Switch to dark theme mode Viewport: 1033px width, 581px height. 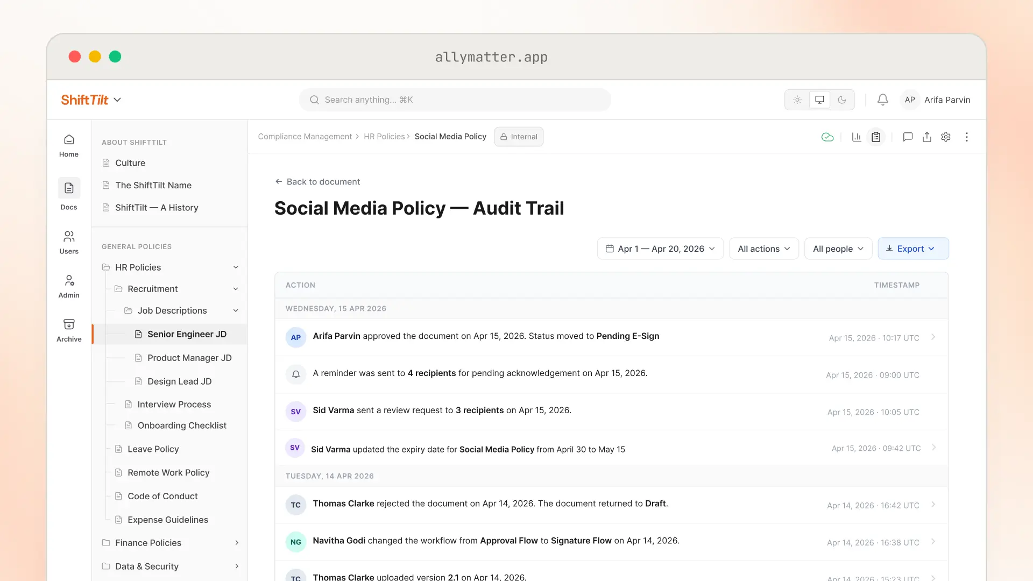842,100
